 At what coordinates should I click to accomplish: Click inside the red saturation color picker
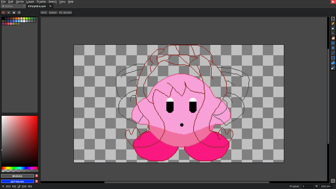point(20,141)
